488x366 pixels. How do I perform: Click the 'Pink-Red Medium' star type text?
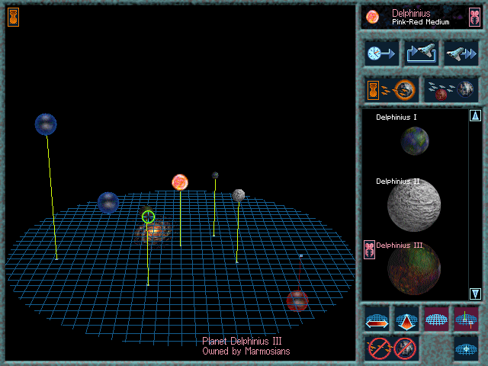420,22
